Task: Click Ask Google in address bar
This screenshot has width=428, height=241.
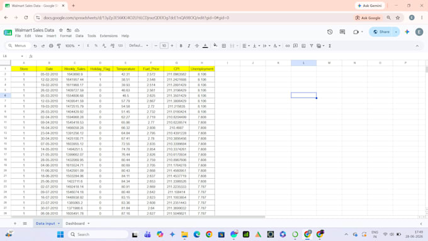Action: tap(368, 18)
